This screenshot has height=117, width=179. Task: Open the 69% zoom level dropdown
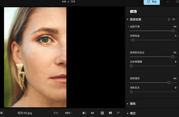[68, 113]
